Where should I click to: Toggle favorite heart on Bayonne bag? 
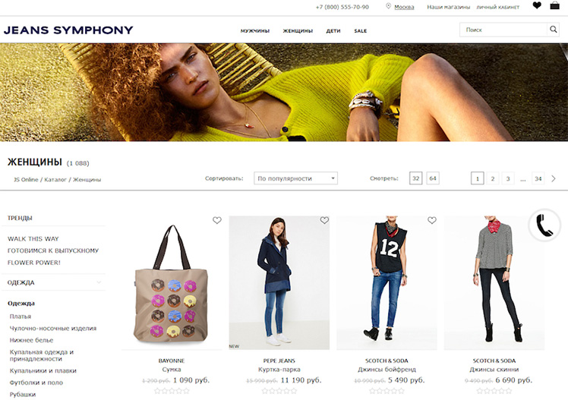click(217, 220)
